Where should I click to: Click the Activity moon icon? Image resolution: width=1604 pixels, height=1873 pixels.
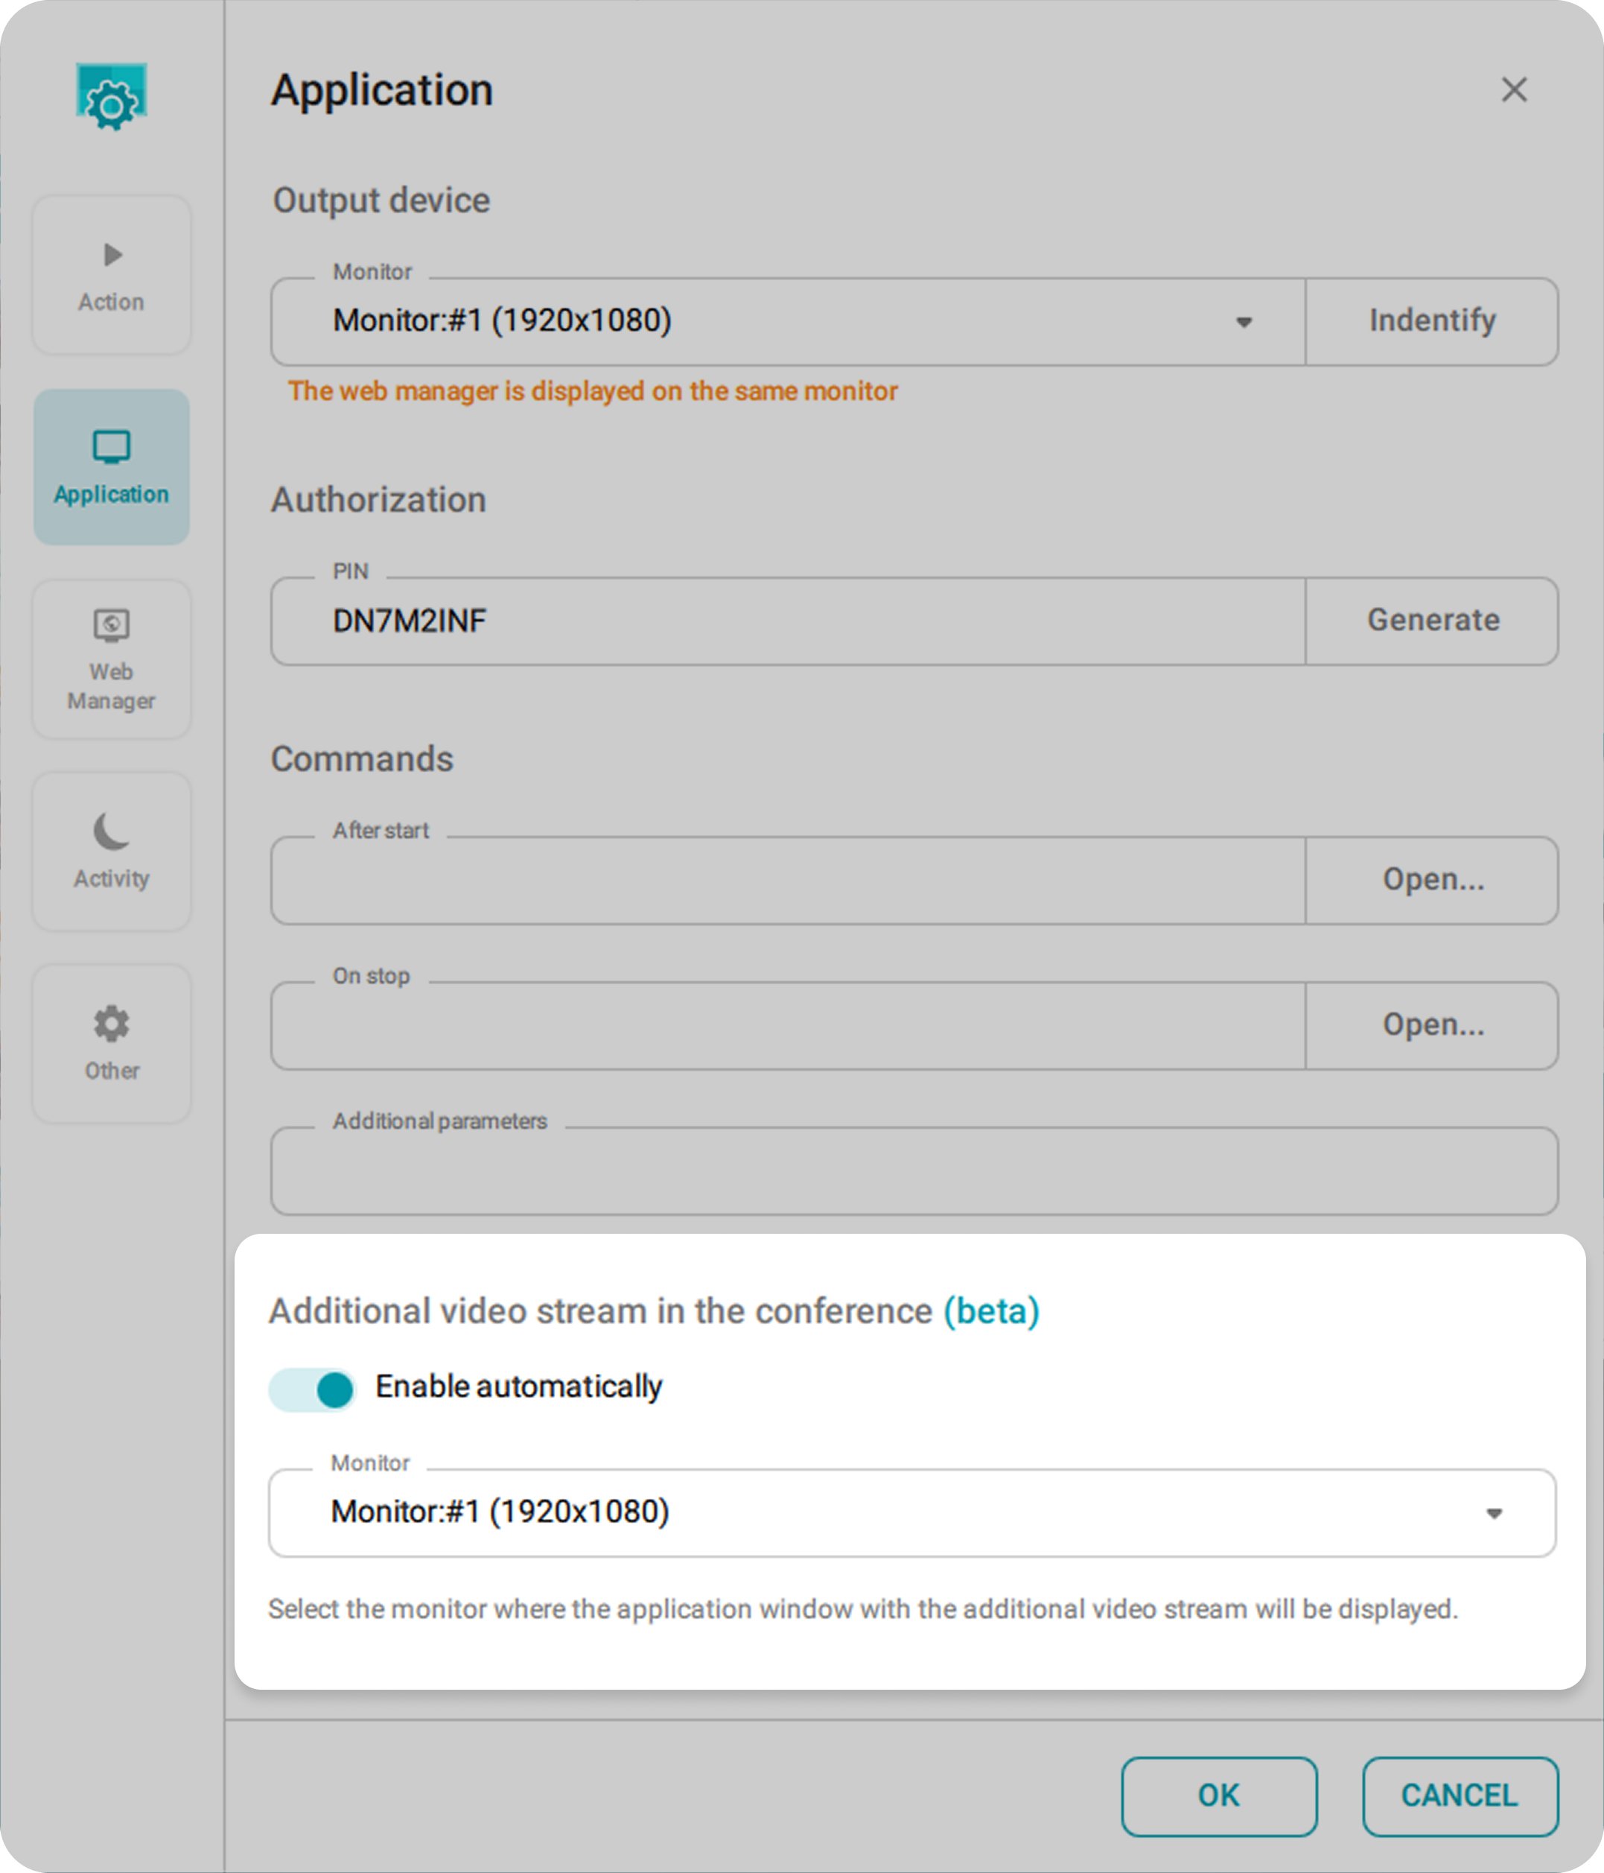pos(111,831)
